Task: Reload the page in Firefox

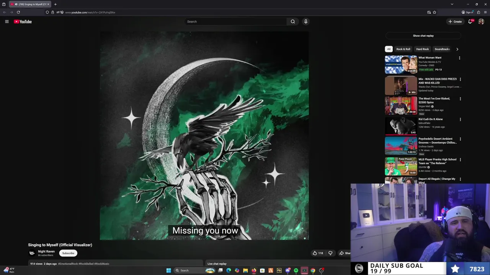Action: pos(18,12)
